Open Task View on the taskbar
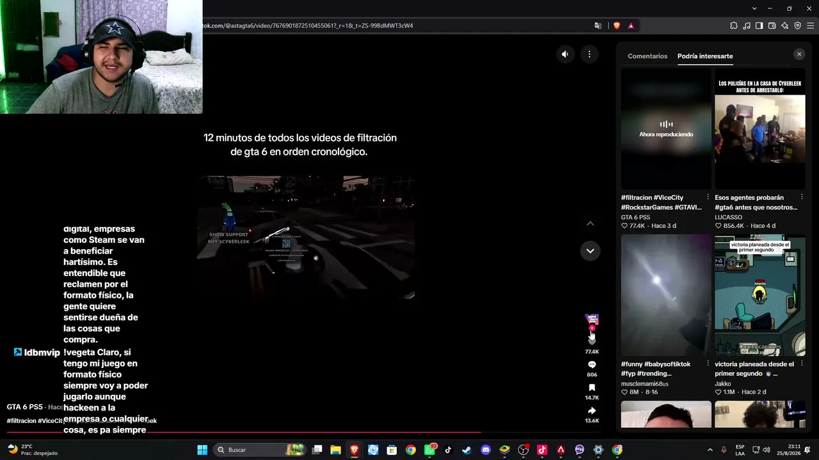This screenshot has width=819, height=460. point(317,450)
